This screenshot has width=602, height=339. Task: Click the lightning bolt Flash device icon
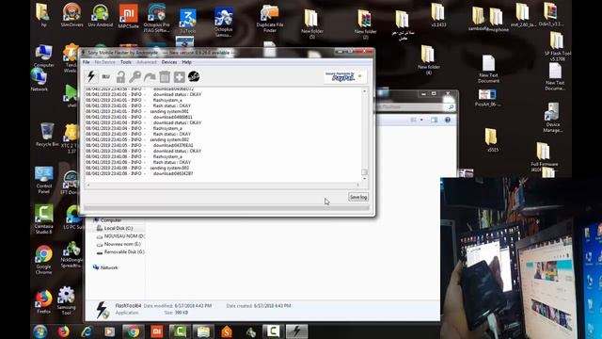coord(91,76)
